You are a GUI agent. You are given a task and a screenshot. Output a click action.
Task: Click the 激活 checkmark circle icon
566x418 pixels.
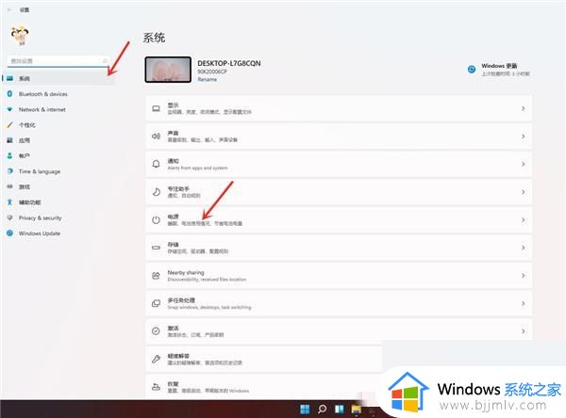[x=156, y=331]
